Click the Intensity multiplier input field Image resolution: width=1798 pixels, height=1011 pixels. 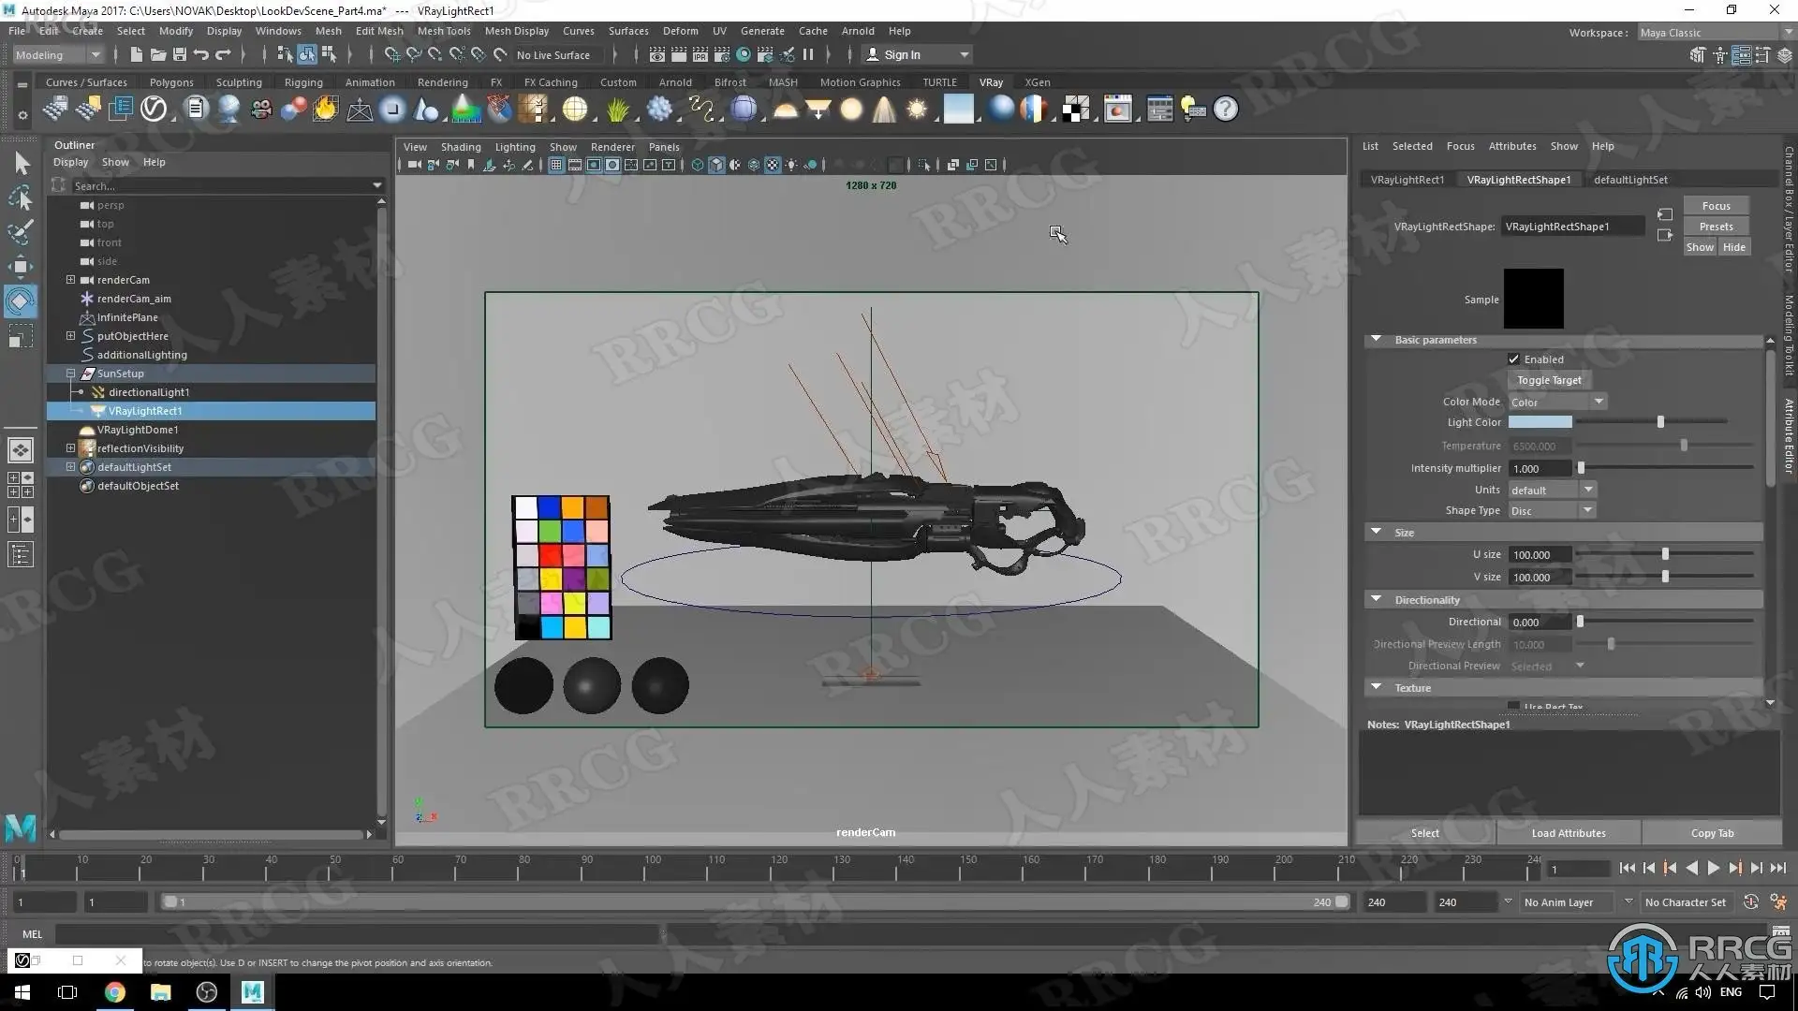click(1540, 469)
